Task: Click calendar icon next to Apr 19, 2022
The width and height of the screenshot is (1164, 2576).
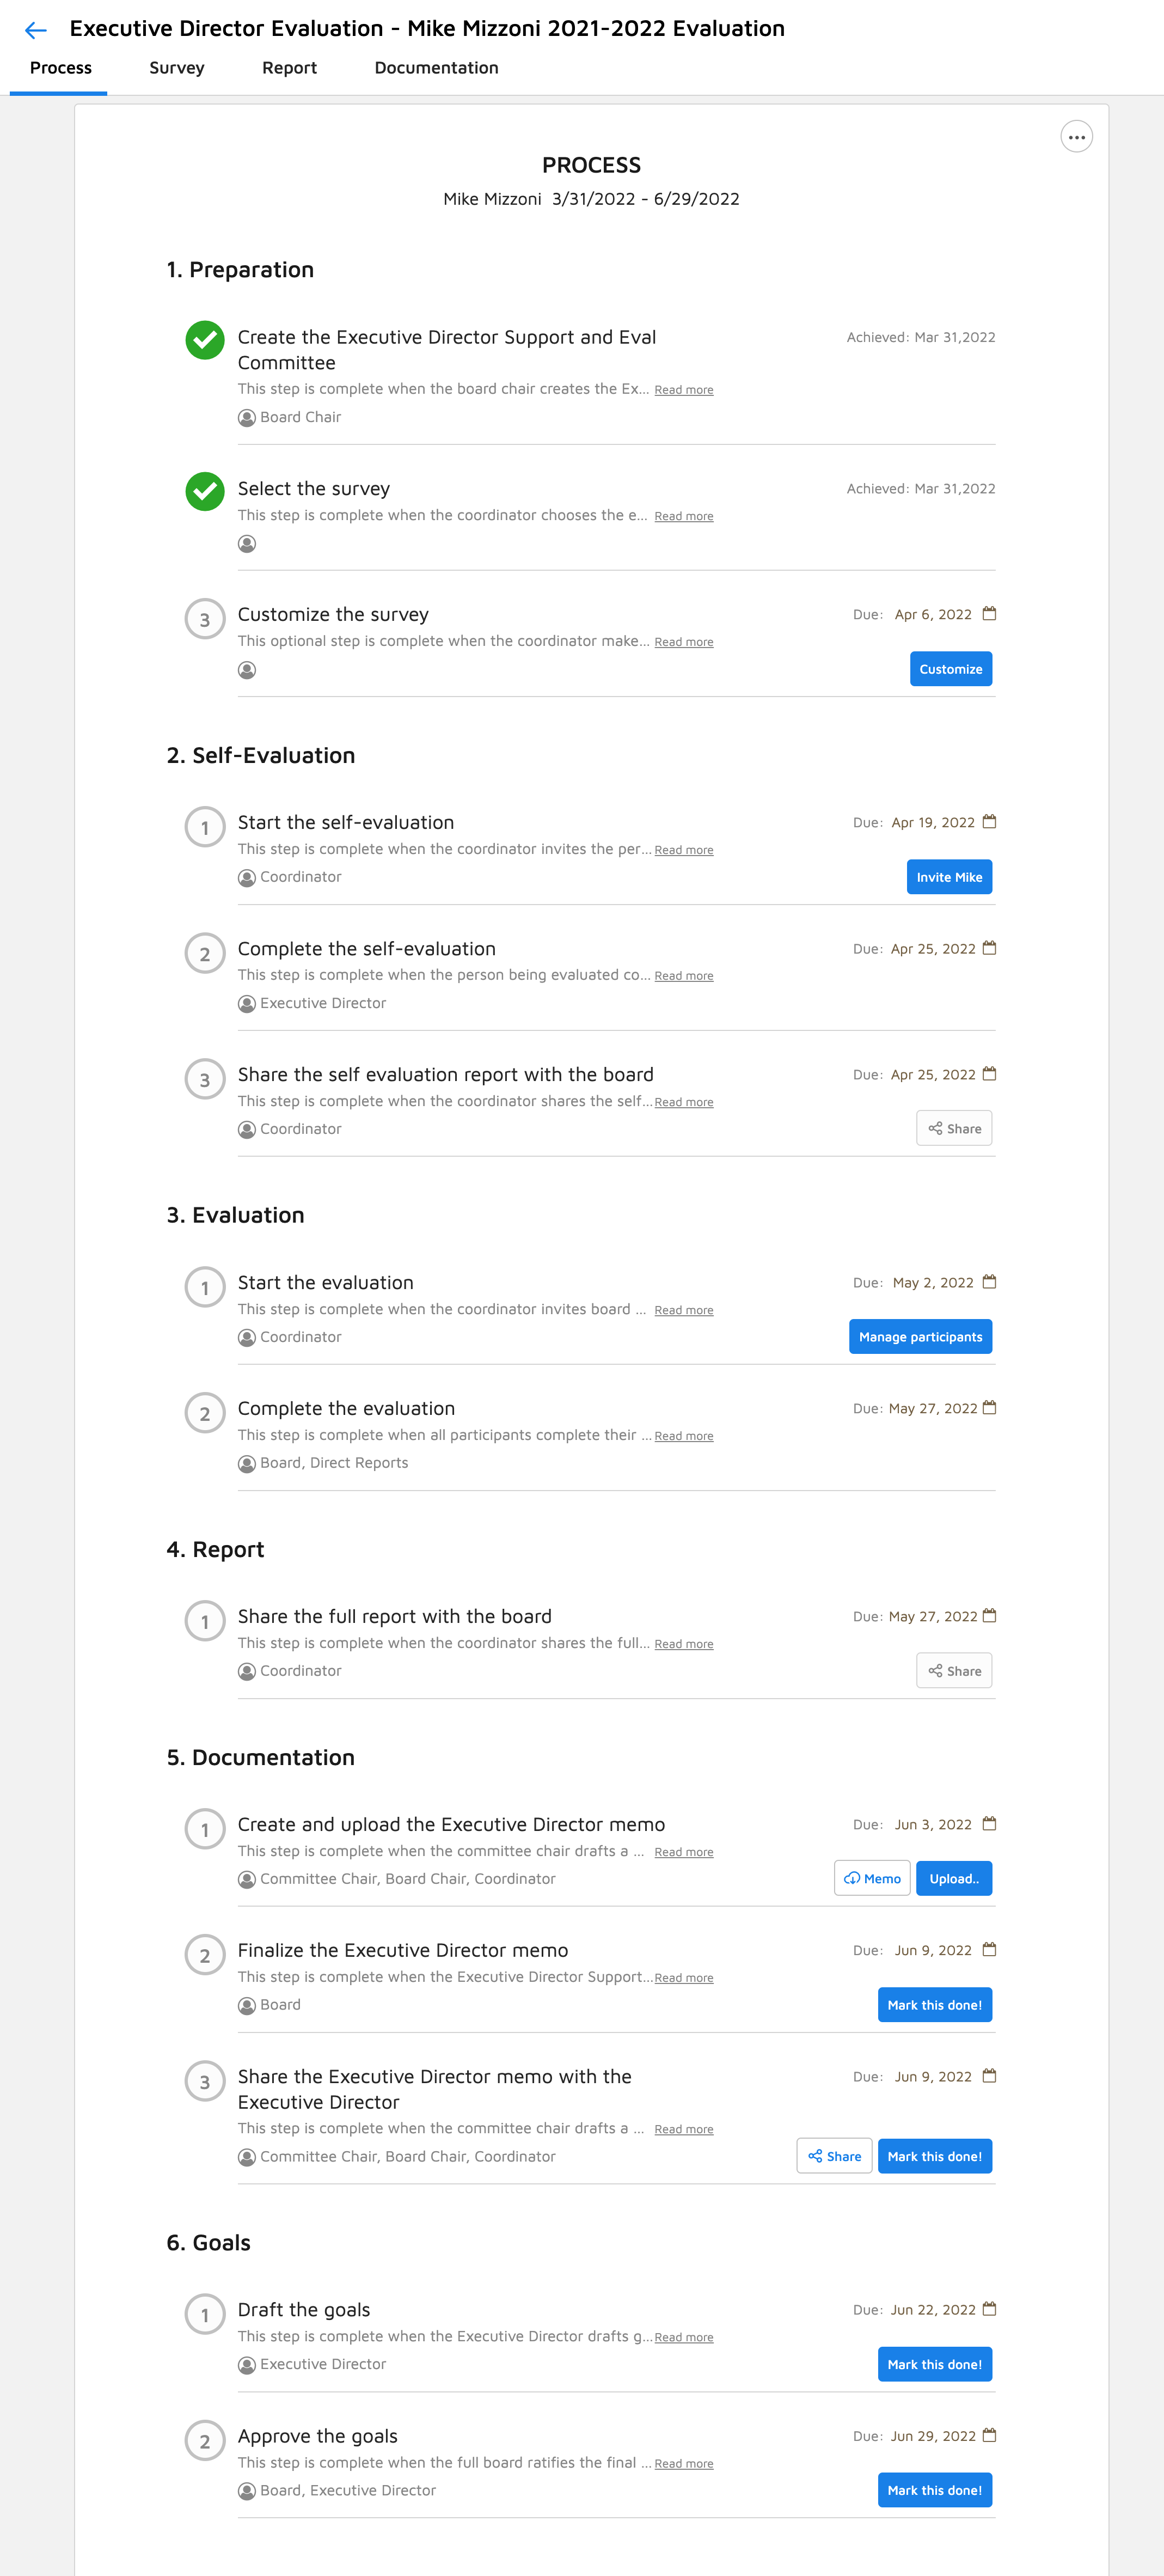Action: 989,822
